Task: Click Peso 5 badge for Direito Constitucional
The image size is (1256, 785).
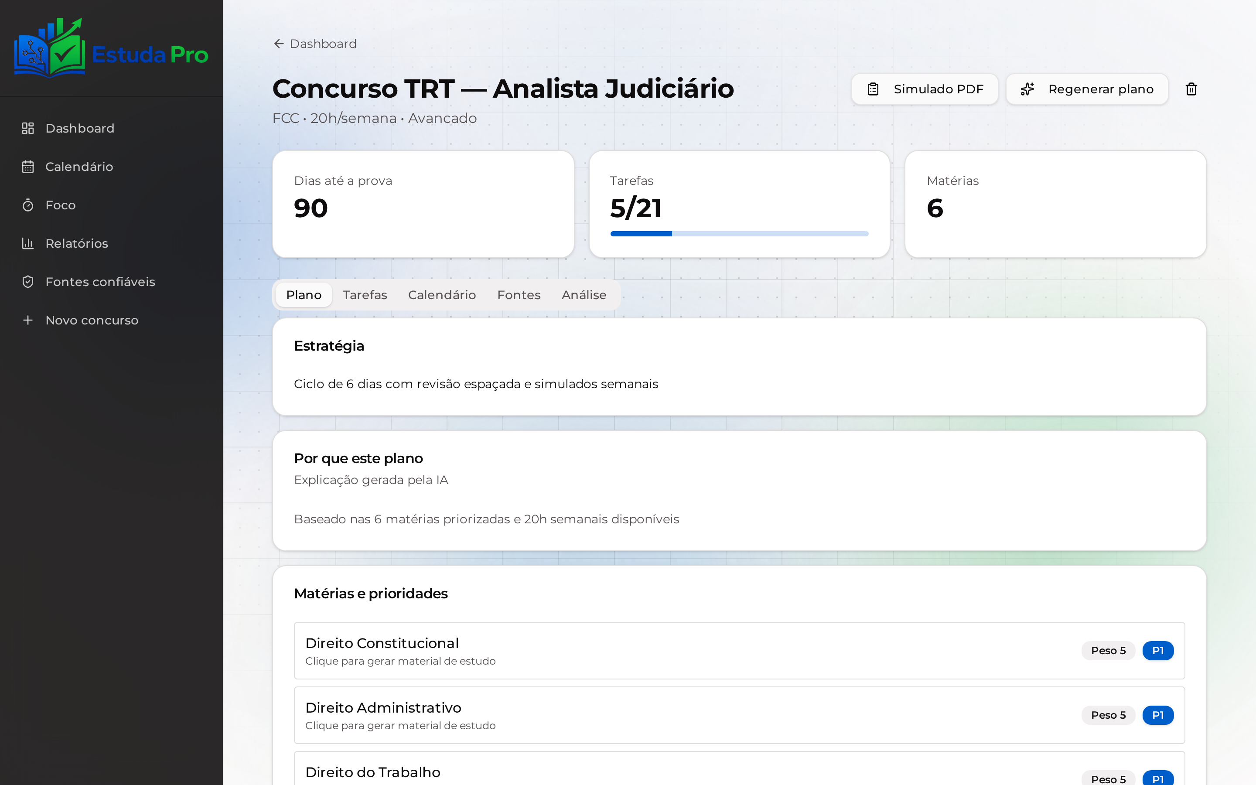Action: coord(1108,651)
